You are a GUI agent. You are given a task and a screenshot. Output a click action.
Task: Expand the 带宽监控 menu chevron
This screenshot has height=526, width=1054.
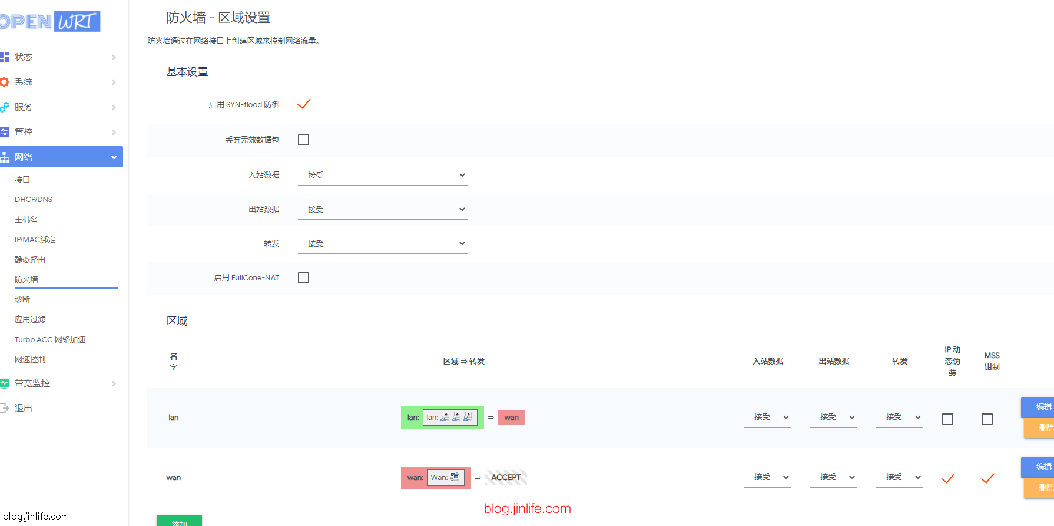114,383
